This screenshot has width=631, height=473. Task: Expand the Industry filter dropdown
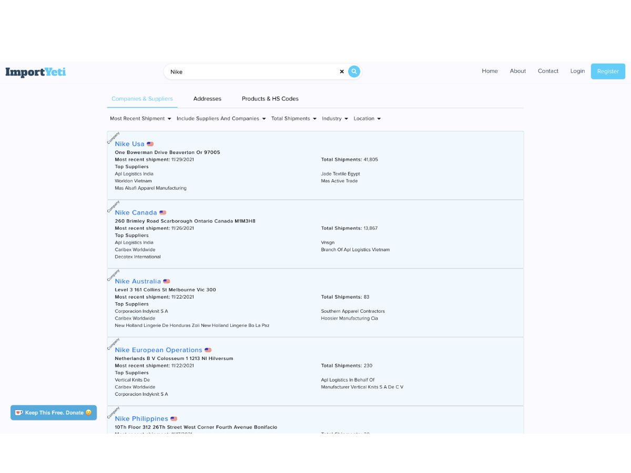click(335, 119)
